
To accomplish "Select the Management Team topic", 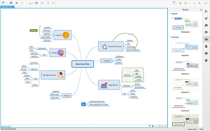I will 53,75.
